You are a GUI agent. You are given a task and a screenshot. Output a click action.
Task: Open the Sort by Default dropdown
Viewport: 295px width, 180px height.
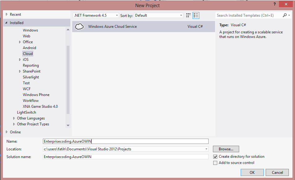(x=159, y=15)
